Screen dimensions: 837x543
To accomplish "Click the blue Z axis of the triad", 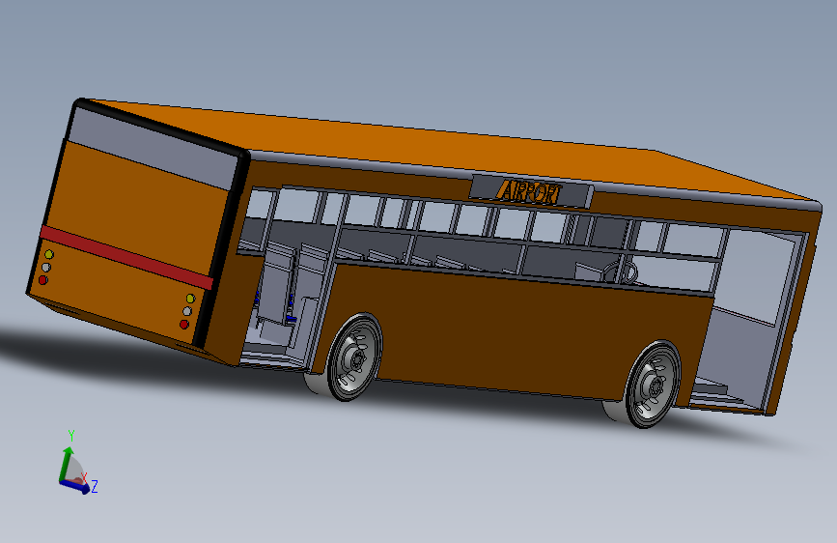I will click(x=74, y=486).
